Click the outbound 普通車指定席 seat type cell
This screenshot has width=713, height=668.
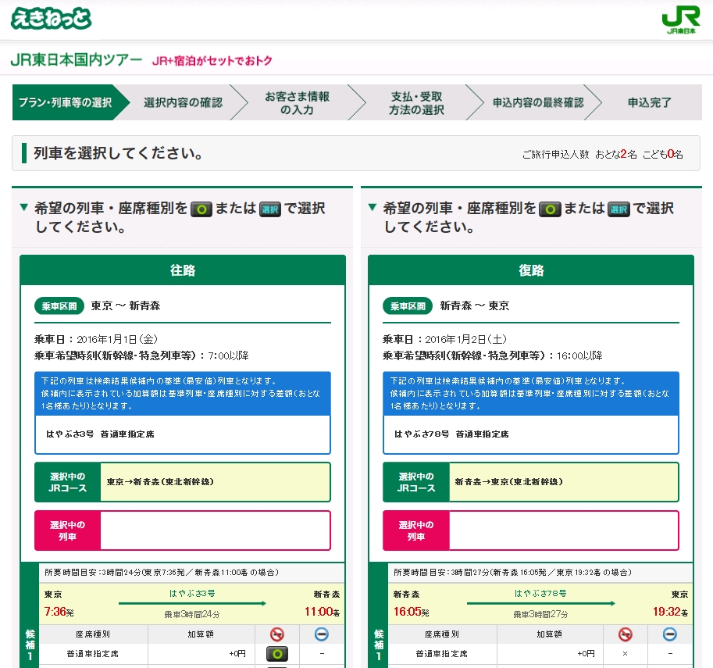pyautogui.click(x=93, y=654)
